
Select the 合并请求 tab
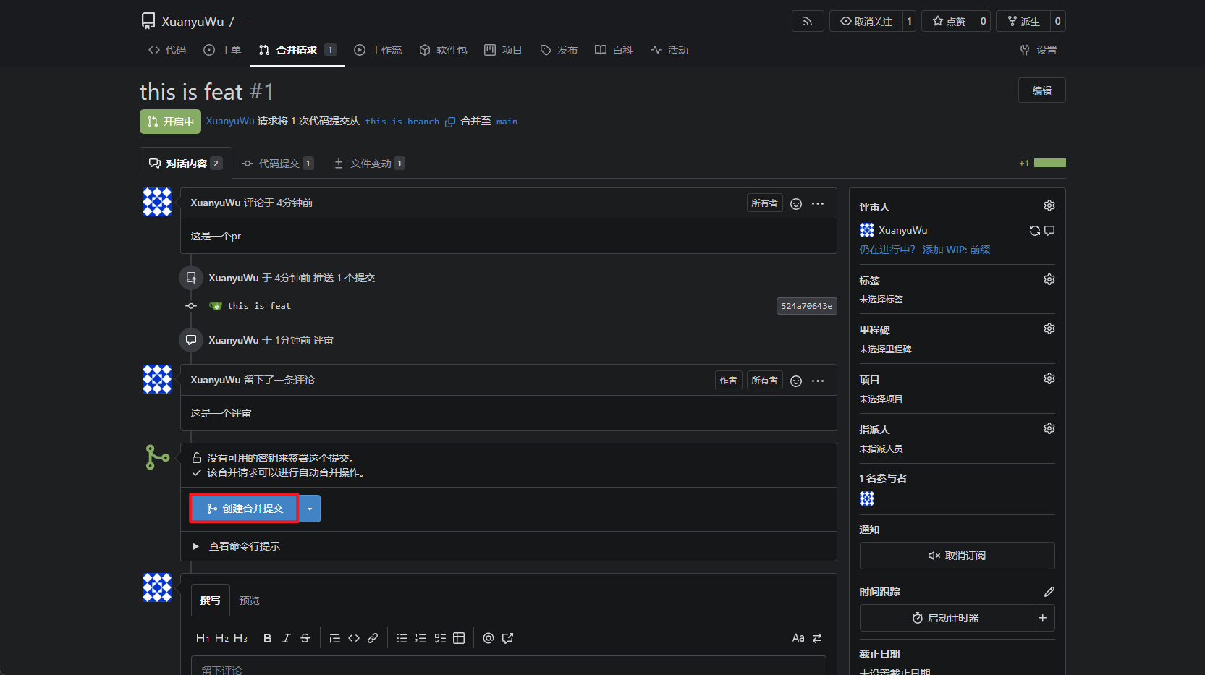(297, 50)
